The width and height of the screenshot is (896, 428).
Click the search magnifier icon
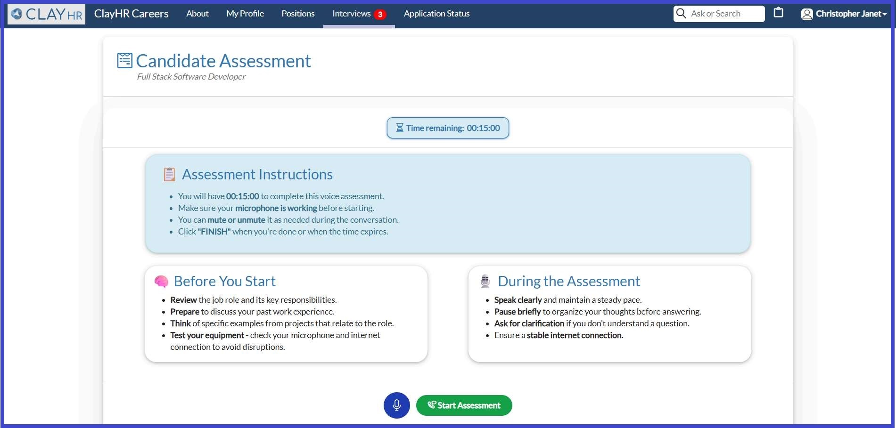click(x=681, y=13)
